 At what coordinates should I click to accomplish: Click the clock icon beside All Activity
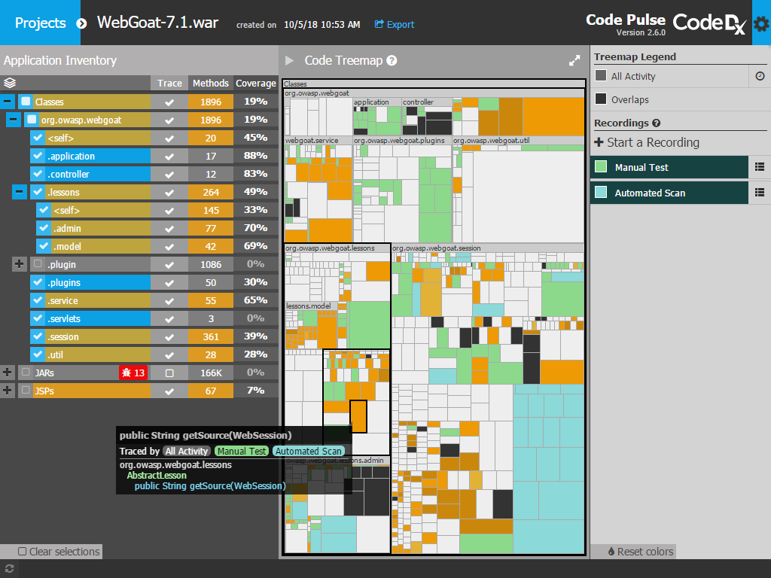[760, 76]
